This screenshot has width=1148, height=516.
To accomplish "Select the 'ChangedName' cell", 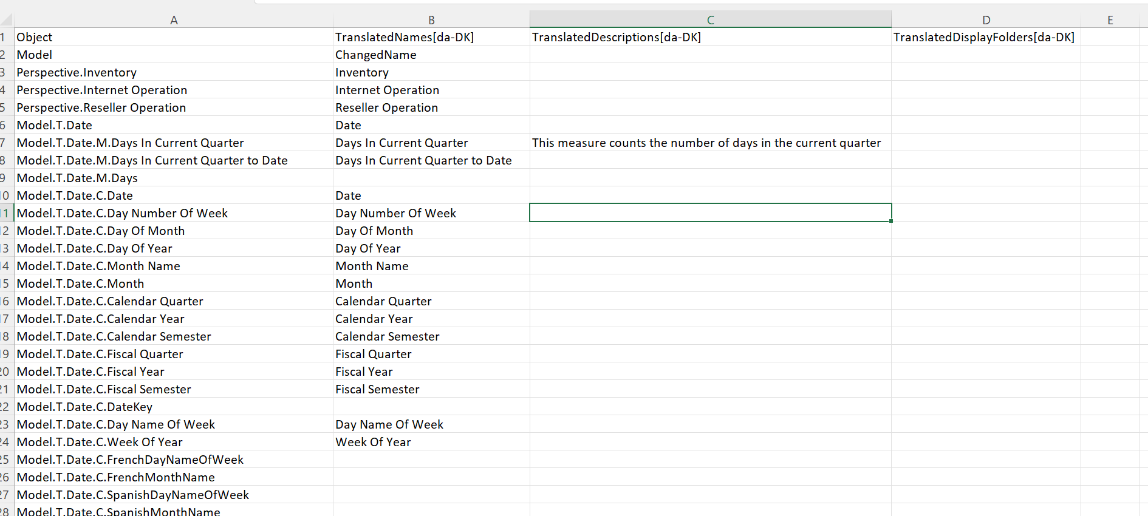I will [x=377, y=55].
